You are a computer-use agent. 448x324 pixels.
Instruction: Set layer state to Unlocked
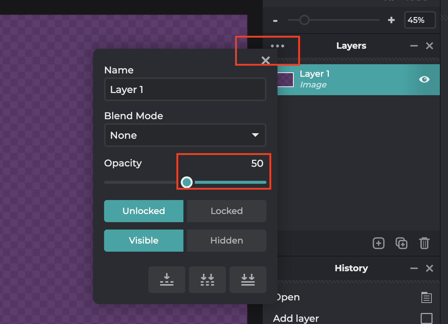tap(144, 211)
